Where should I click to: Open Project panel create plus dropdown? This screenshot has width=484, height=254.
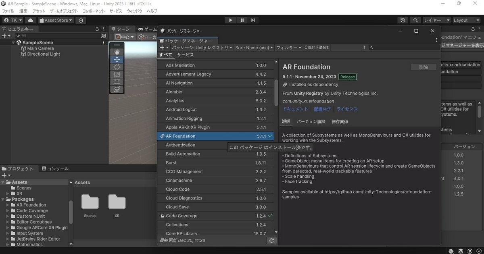pos(6,175)
